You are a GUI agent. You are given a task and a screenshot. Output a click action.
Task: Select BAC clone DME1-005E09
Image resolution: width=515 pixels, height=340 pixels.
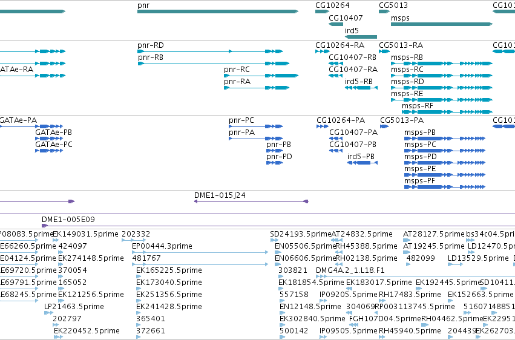(x=278, y=226)
